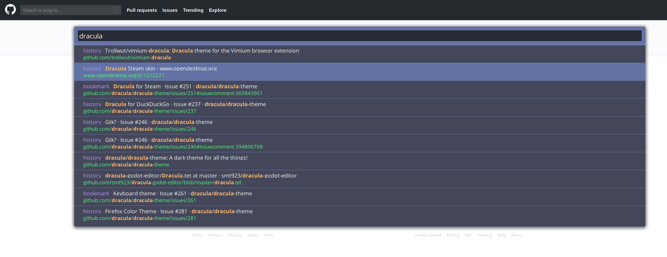Open issues/246#issuecomment-394890768 URL line
The height and width of the screenshot is (257, 667).
(173, 147)
